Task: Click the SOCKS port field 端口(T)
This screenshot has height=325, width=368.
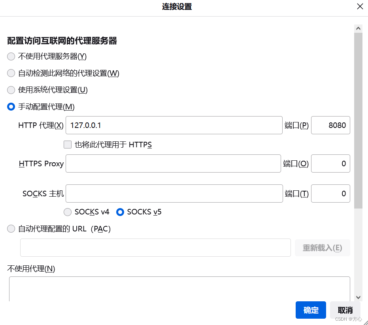Action: [330, 193]
